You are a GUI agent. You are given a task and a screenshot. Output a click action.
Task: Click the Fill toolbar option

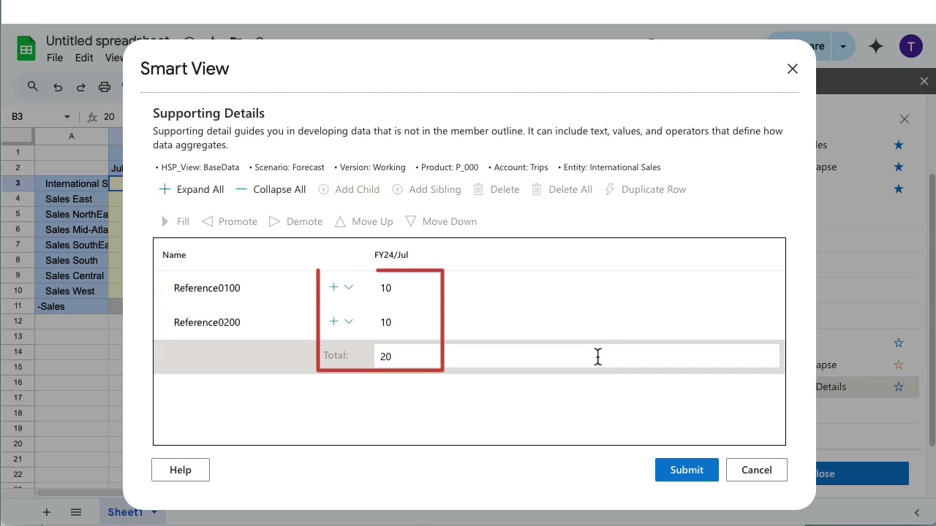(x=175, y=221)
